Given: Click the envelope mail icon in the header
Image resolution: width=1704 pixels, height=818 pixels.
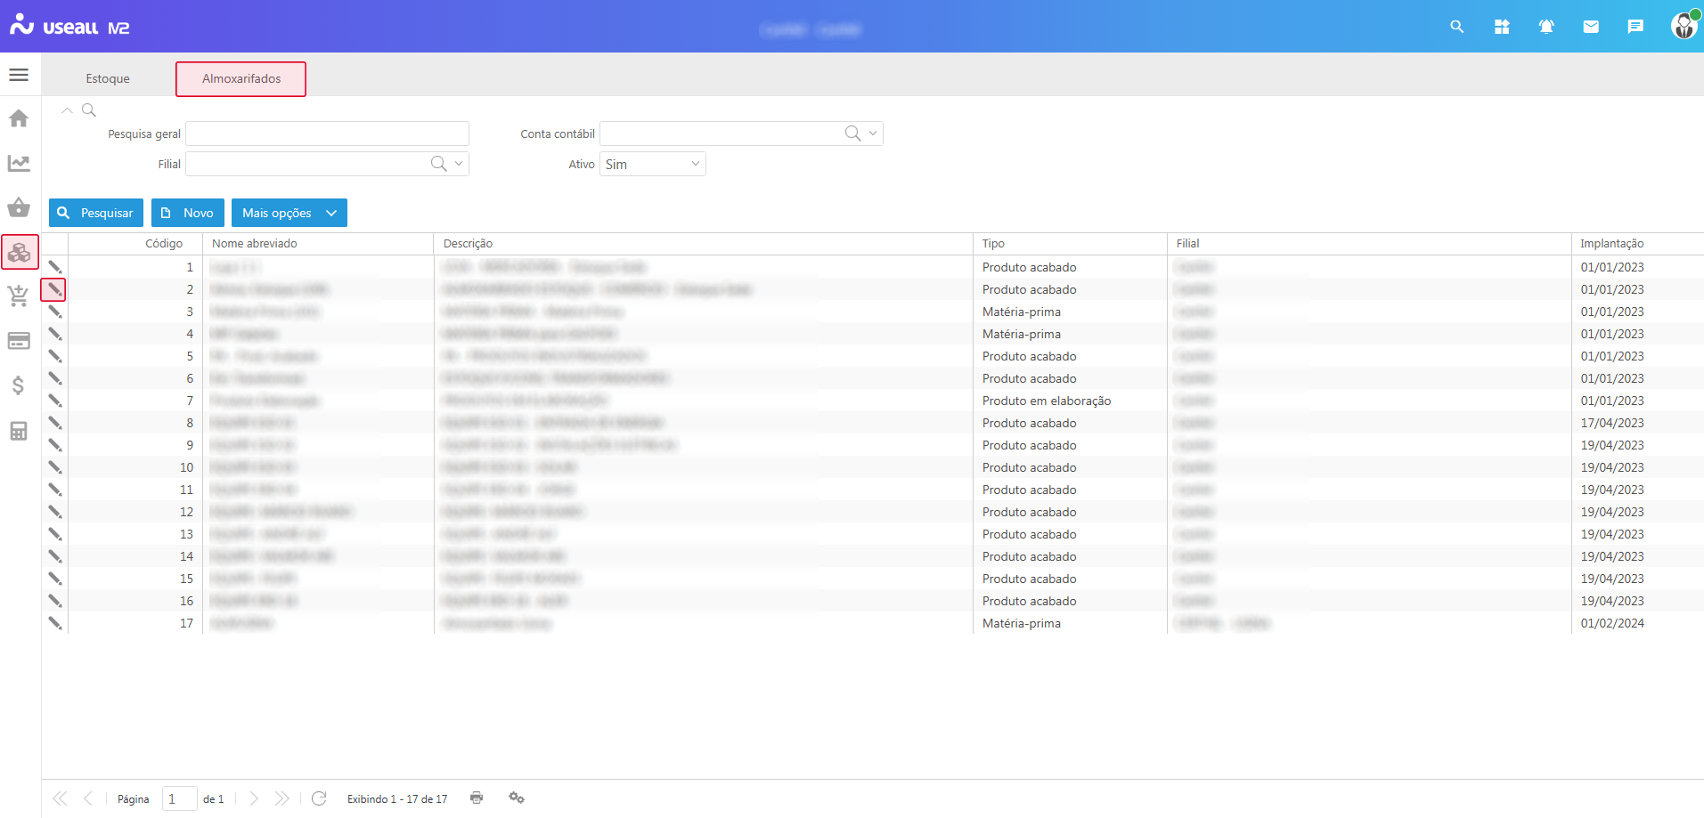Looking at the screenshot, I should [x=1591, y=27].
